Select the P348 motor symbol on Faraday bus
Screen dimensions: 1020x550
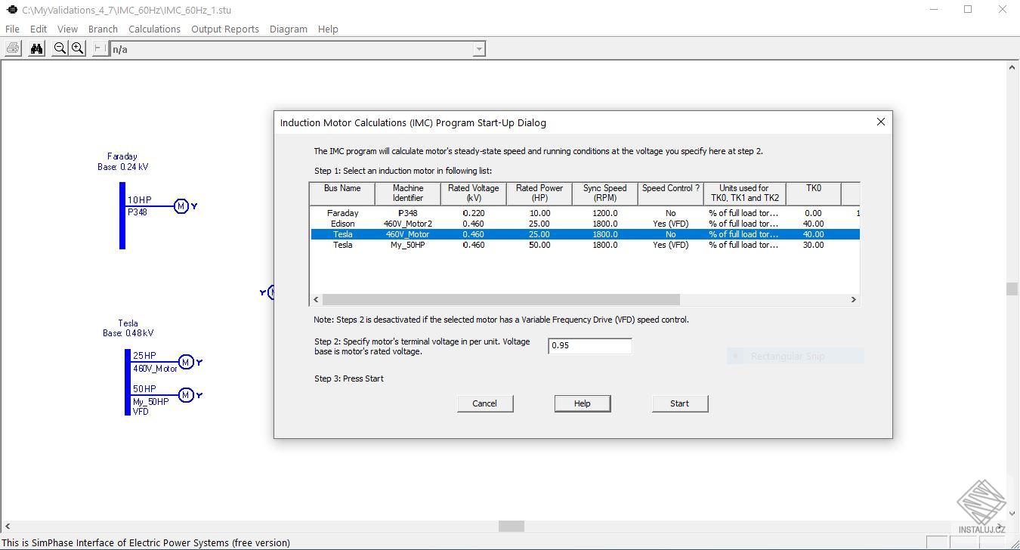point(181,206)
